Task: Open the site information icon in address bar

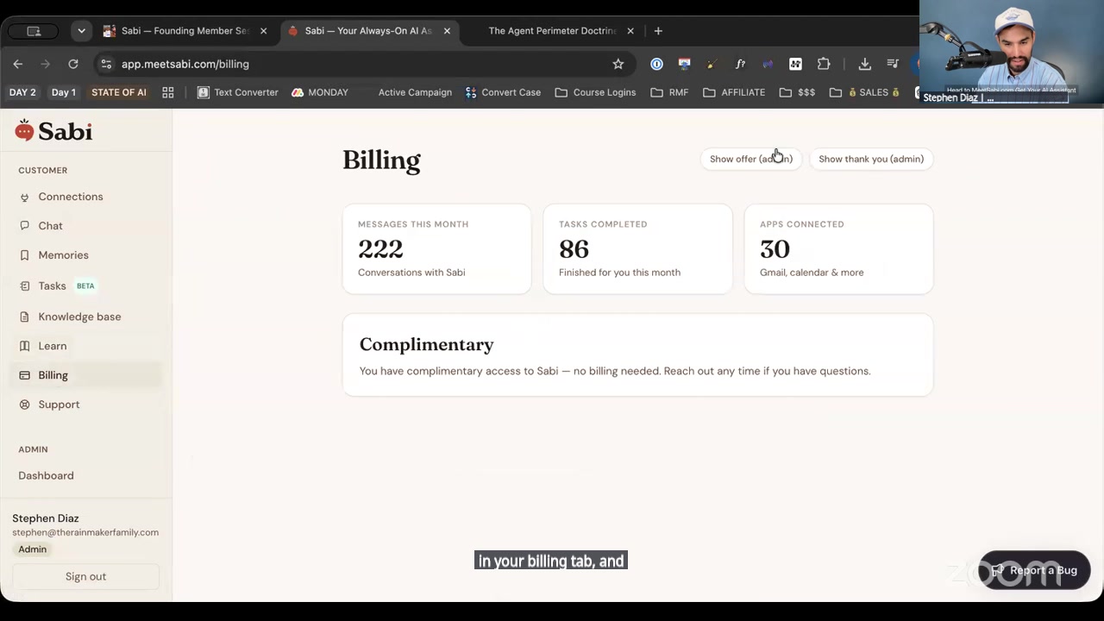Action: coord(106,64)
